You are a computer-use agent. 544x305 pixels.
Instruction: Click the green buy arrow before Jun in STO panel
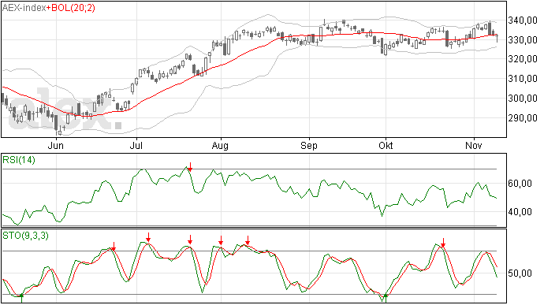pyautogui.click(x=21, y=298)
